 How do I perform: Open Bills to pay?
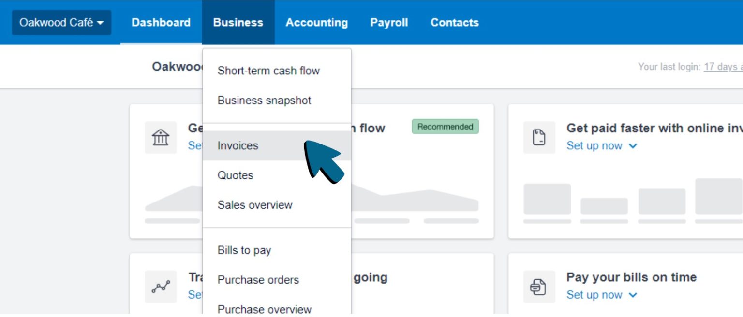click(x=244, y=250)
